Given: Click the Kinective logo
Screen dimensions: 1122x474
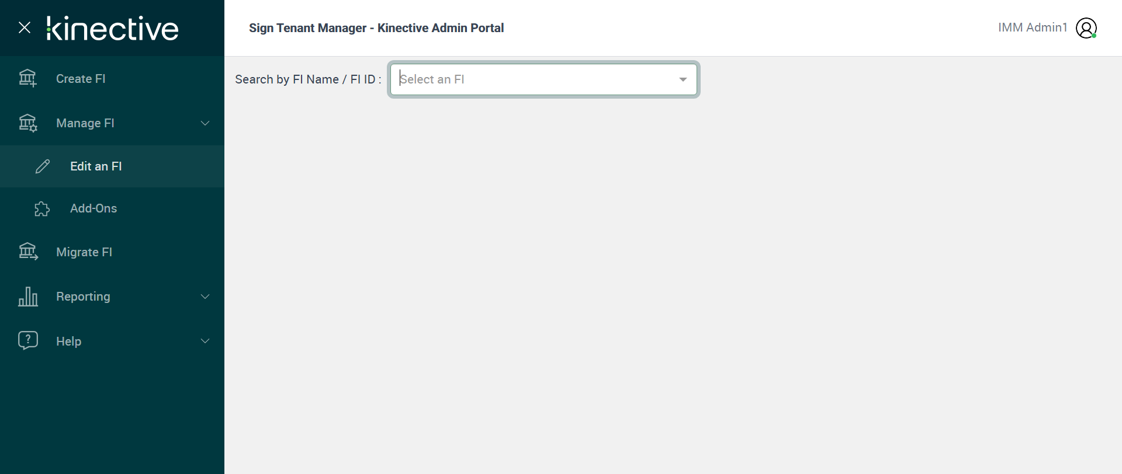Looking at the screenshot, I should pyautogui.click(x=113, y=29).
